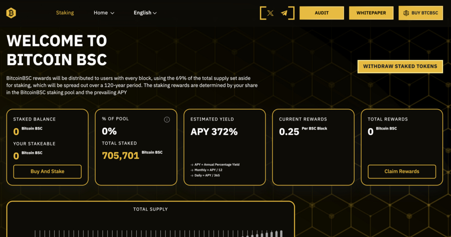Click the info icon in % of Pool card
451x237 pixels.
click(x=167, y=119)
